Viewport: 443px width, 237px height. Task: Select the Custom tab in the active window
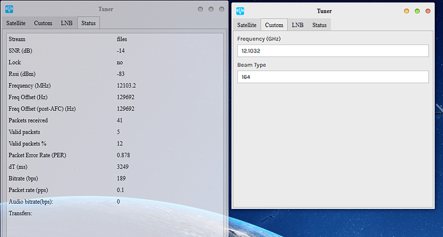(274, 25)
